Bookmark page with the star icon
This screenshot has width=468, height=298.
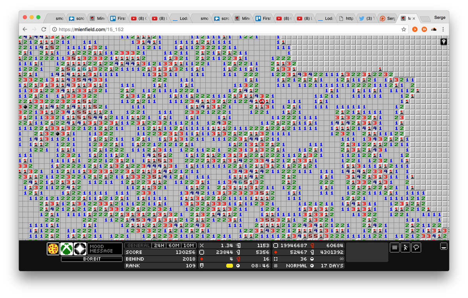[x=404, y=29]
